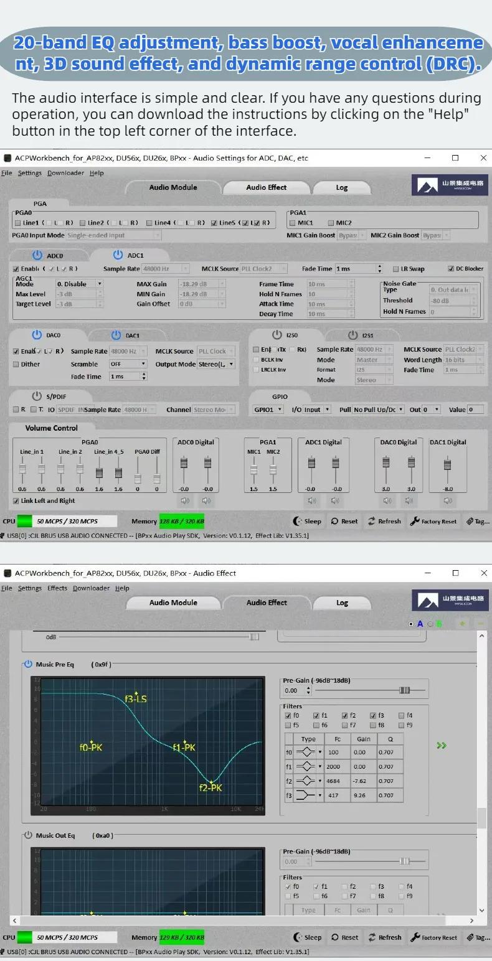Image resolution: width=492 pixels, height=961 pixels.
Task: Mute DAC1 Digital speaker icon
Action: coord(447,500)
